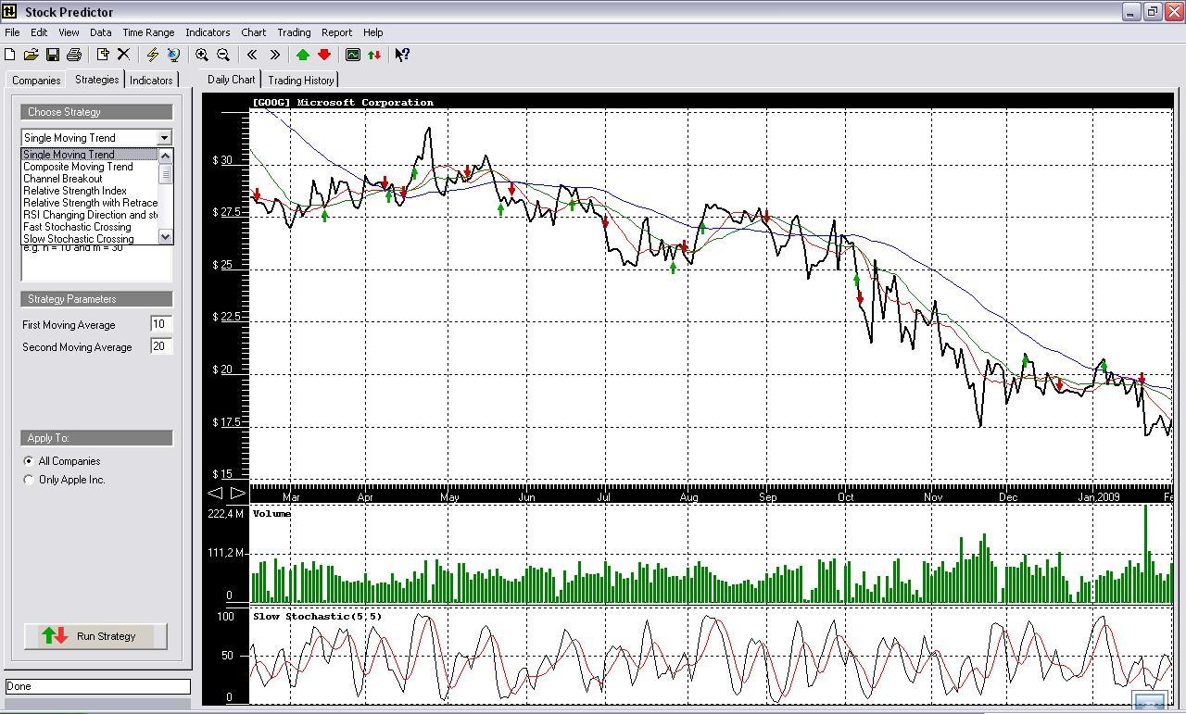Switch to the Trading History tab
Viewport: 1186px width, 714px height.
click(x=301, y=80)
